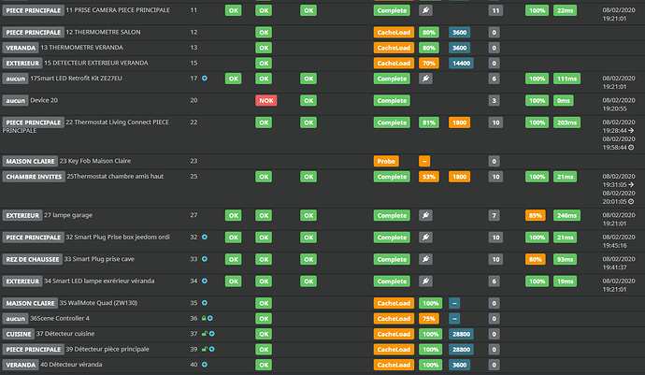The width and height of the screenshot is (645, 375).
Task: Click the plug icon in Device 20 row
Action: coord(426,99)
